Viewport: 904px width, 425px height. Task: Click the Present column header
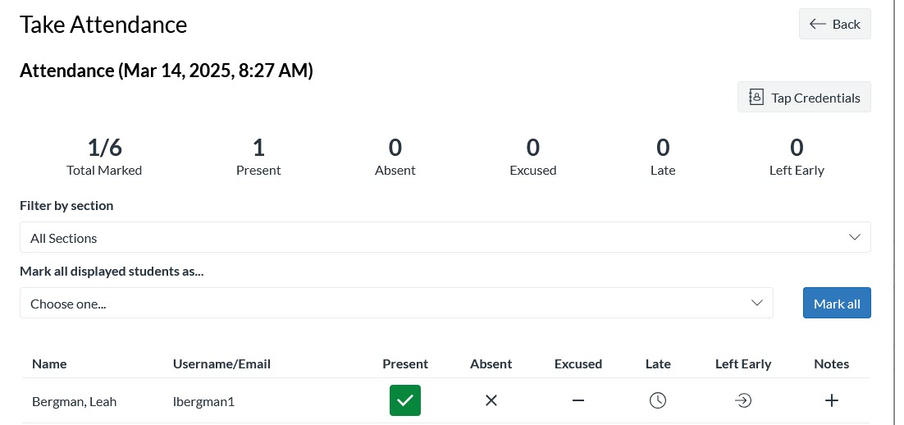[405, 363]
